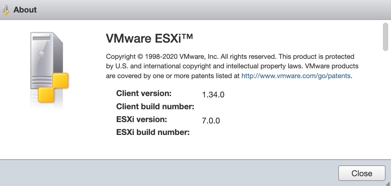Click the VMware ESXi heading
Screen dimensions: 391x186
click(149, 39)
